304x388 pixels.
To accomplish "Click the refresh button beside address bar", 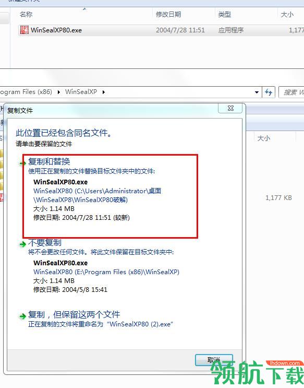I will 269,92.
